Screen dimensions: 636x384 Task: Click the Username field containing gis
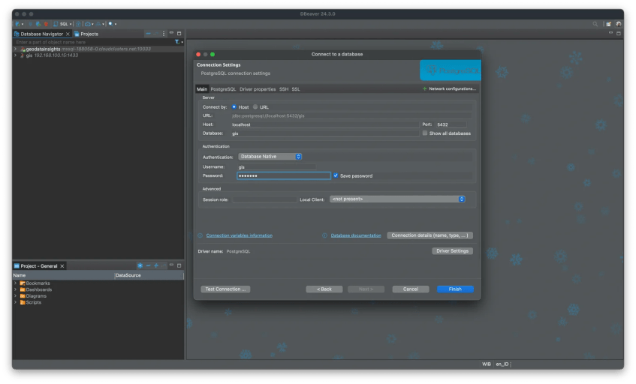pos(276,167)
